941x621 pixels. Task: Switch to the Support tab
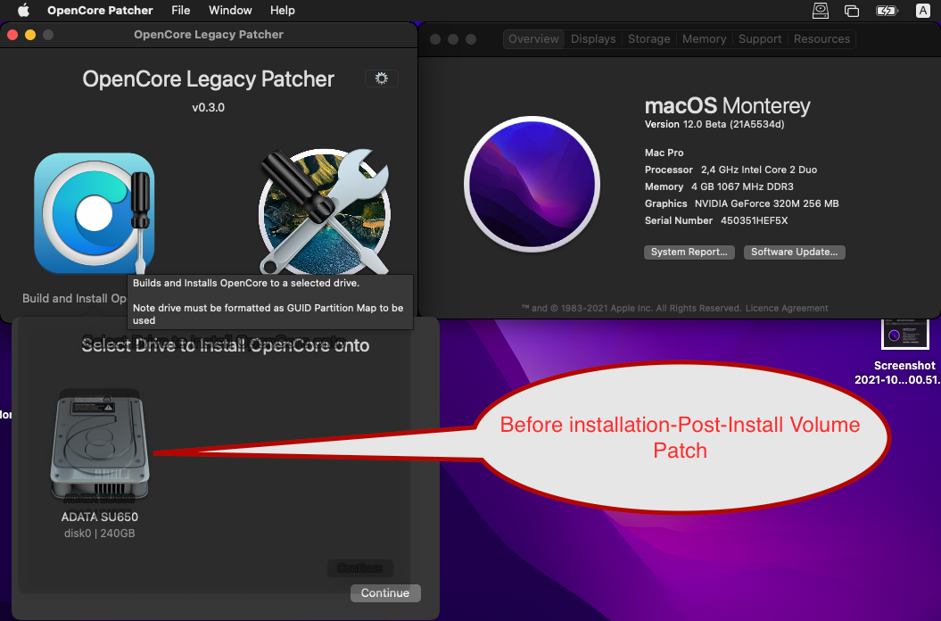pos(760,39)
